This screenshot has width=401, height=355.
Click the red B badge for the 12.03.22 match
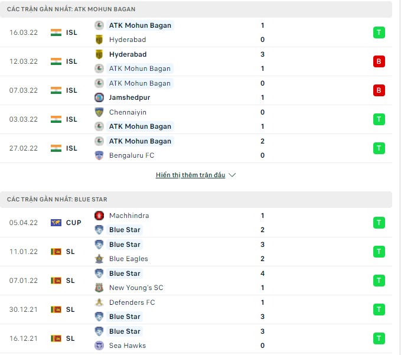[x=379, y=61]
